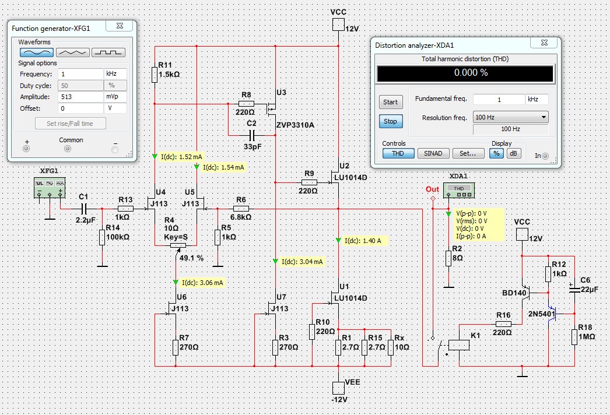This screenshot has width=610, height=415.
Task: Select resistor R9 220Ω symbol
Action: [309, 182]
